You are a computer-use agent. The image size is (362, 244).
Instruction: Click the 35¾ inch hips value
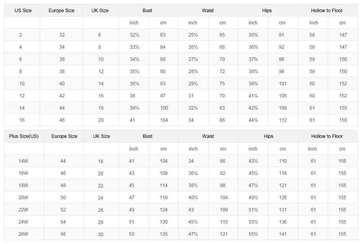pos(253,35)
